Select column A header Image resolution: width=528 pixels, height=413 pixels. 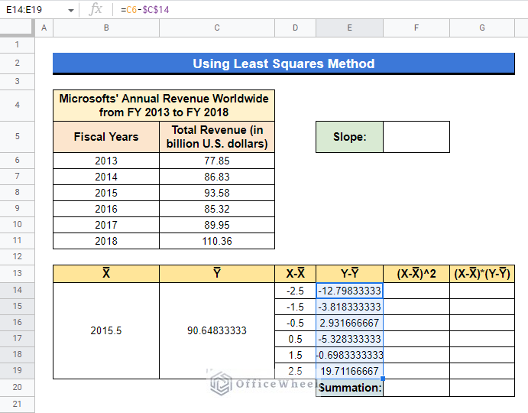pos(44,28)
